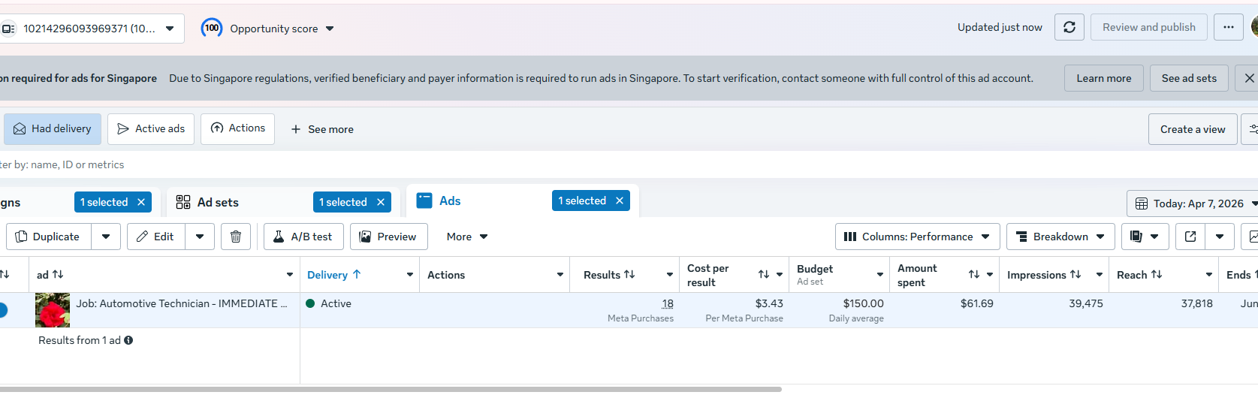
Task: Delete selected ad with trash icon
Action: pyautogui.click(x=236, y=237)
